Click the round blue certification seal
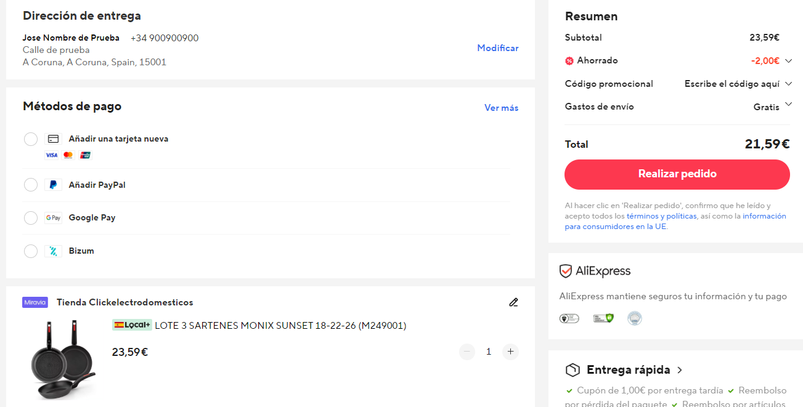The height and width of the screenshot is (407, 803). (634, 318)
